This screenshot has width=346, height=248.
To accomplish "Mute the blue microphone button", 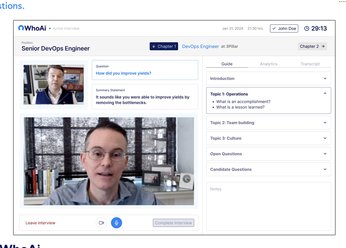I will point(116,223).
